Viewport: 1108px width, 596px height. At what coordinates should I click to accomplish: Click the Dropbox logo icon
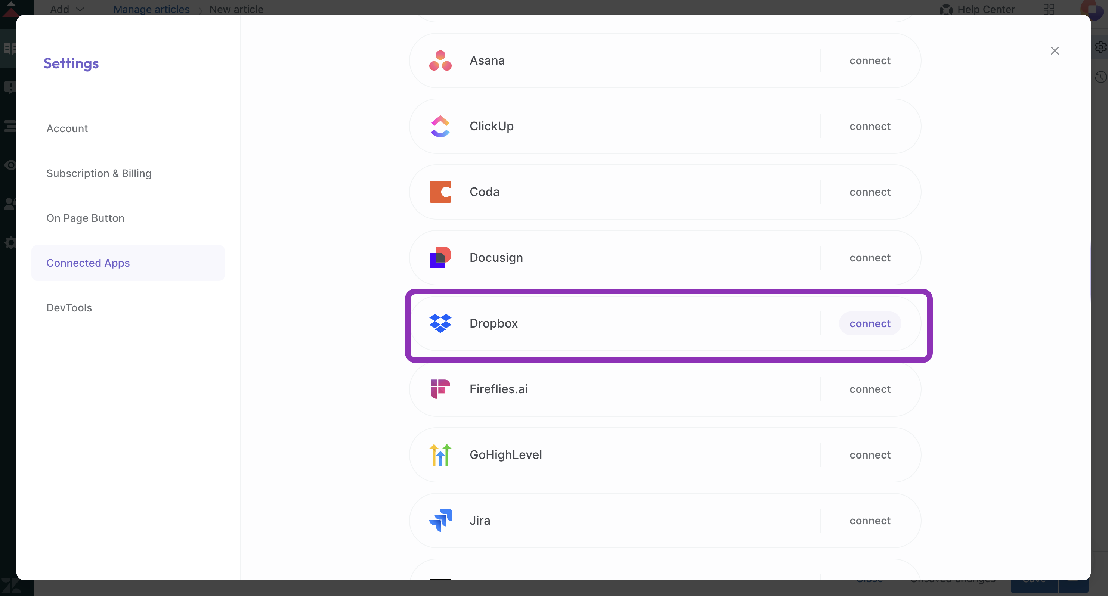[x=440, y=323]
